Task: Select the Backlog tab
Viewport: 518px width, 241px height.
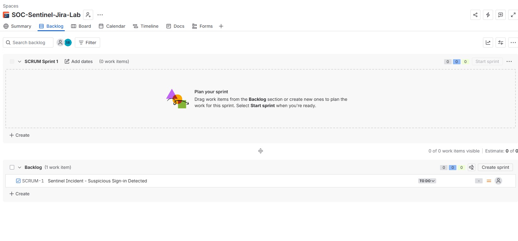Action: (x=51, y=26)
